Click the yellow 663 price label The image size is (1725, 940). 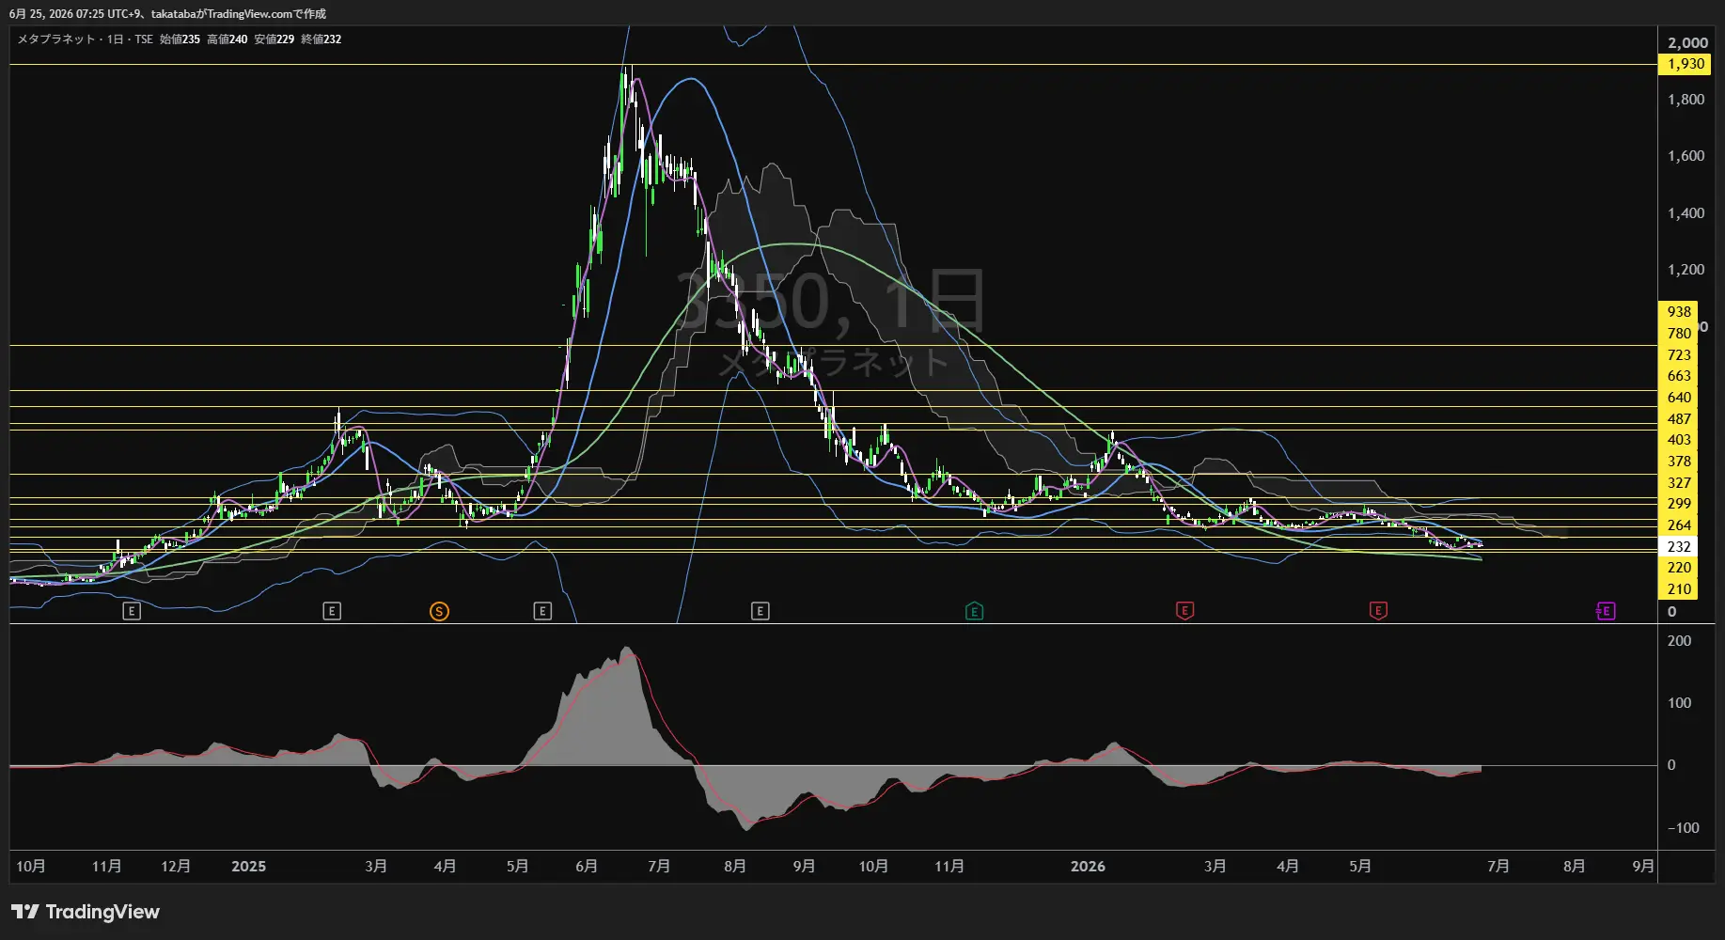(1679, 376)
